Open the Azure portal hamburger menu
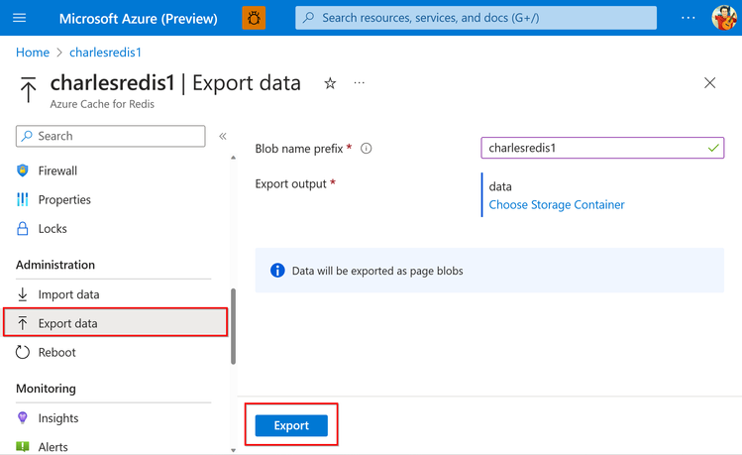This screenshot has height=455, width=742. coord(19,18)
